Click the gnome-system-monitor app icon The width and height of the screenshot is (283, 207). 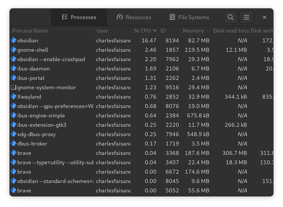14,87
